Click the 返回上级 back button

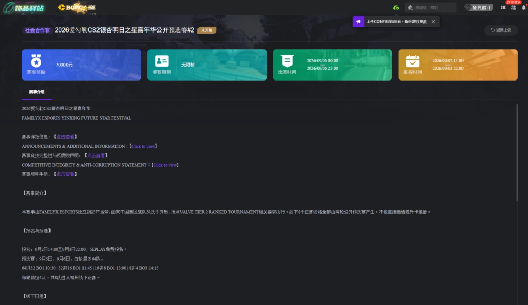click(501, 30)
